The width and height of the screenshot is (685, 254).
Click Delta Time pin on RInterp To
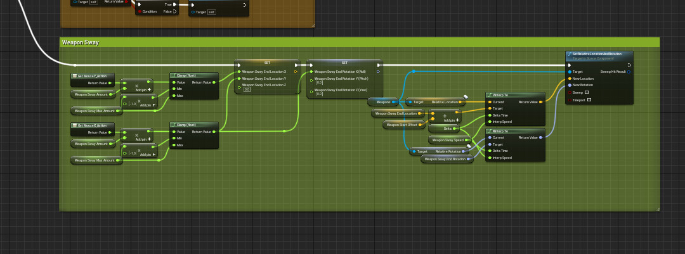(490, 151)
